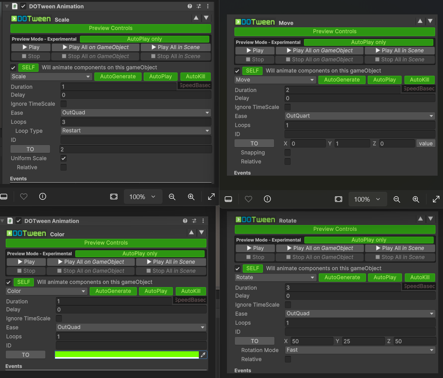
Task: Click Play All on GameObject in Scale panel
Action: tap(95, 47)
